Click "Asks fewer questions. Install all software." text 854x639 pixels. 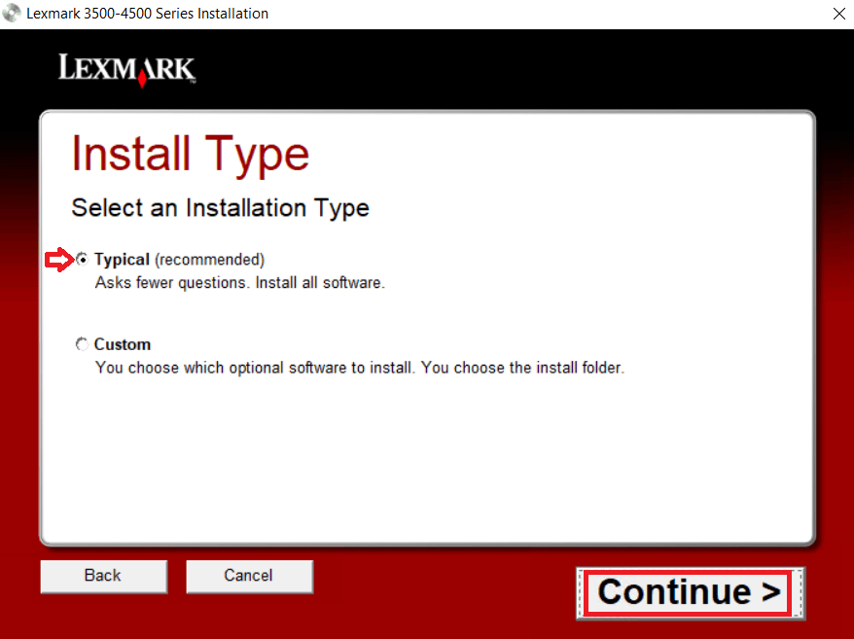coord(239,283)
